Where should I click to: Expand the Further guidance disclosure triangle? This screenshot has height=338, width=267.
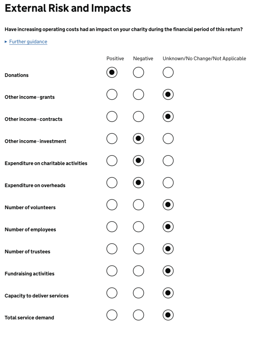coord(6,42)
